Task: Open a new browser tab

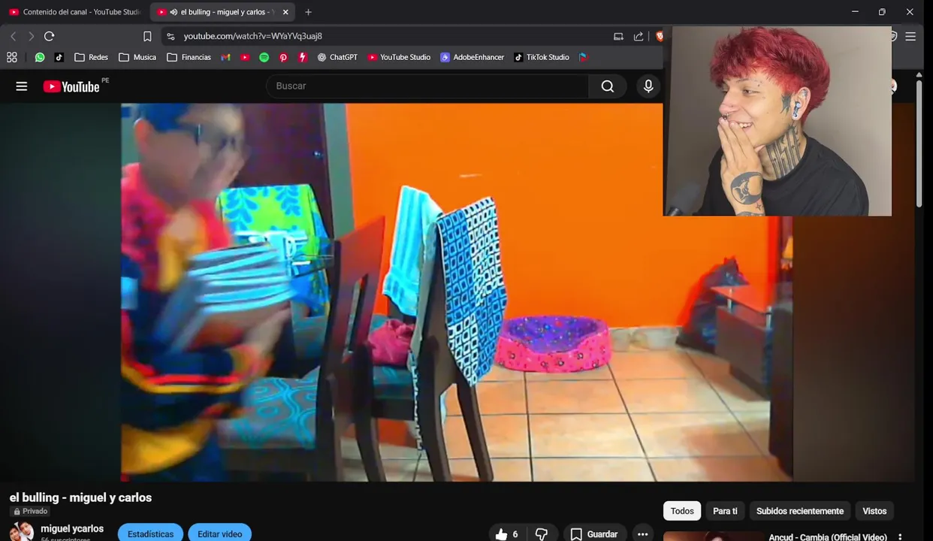Action: click(308, 12)
